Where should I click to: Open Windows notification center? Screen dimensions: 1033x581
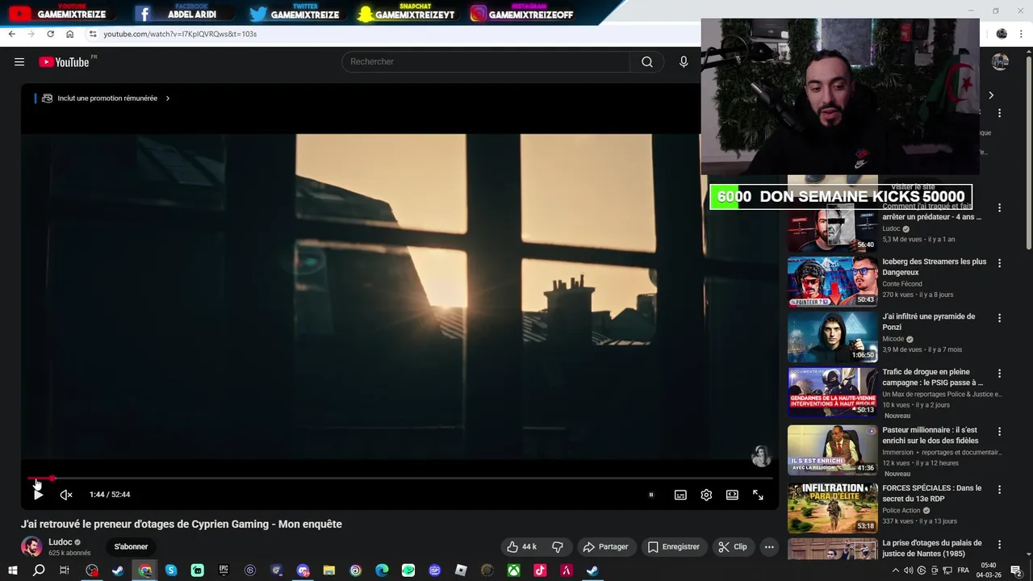pyautogui.click(x=1016, y=571)
